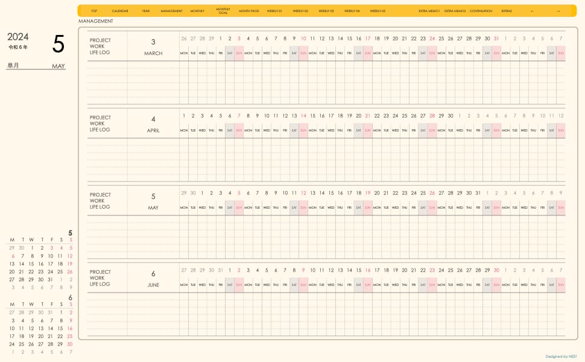585x362 pixels.
Task: Select May 26 in the mini calendar
Action: click(x=70, y=271)
